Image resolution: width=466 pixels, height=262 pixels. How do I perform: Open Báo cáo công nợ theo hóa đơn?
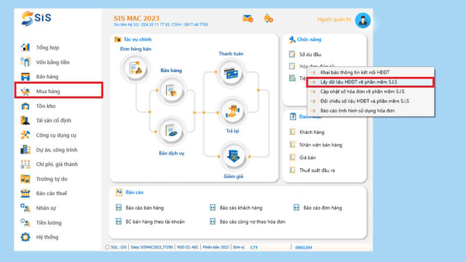point(252,222)
